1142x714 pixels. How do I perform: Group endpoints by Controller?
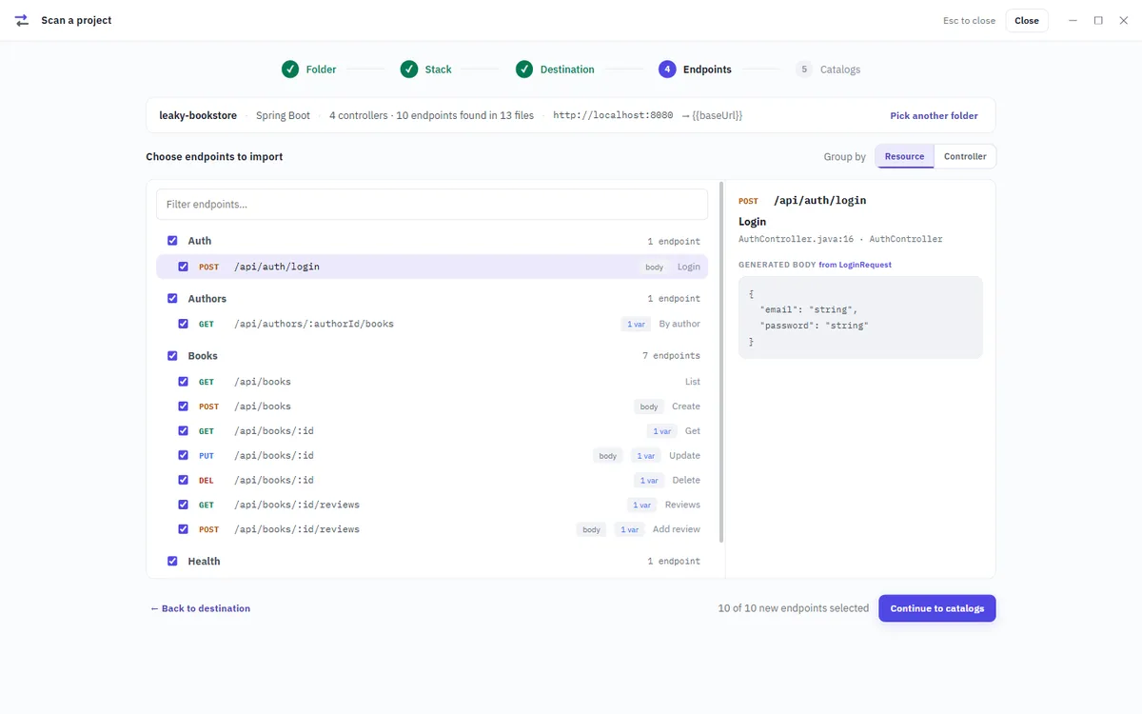(965, 156)
